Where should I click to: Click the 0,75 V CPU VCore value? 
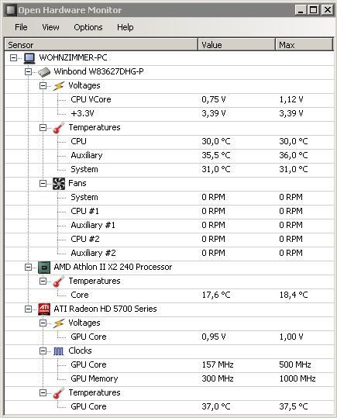[214, 99]
